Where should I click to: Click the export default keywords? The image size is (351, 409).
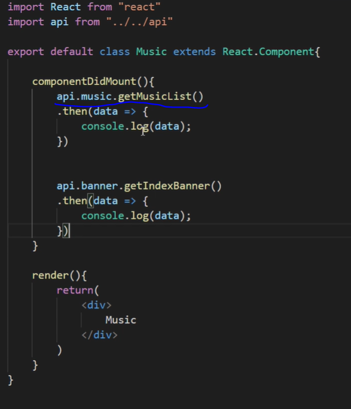(x=50, y=52)
